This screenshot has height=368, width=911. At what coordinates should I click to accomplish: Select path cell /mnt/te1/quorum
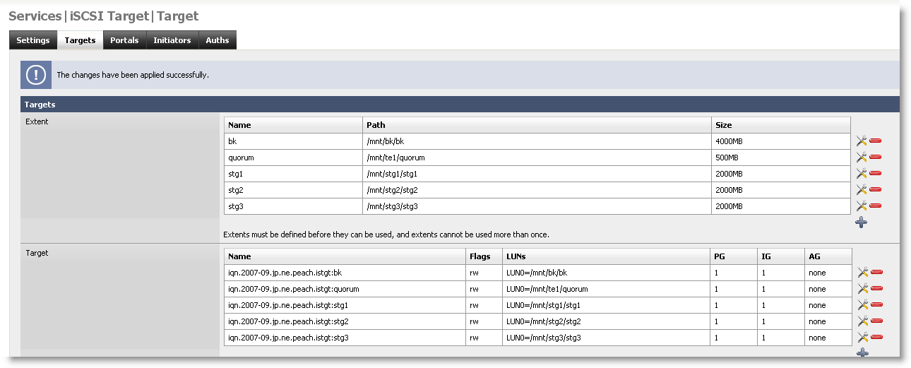click(537, 158)
